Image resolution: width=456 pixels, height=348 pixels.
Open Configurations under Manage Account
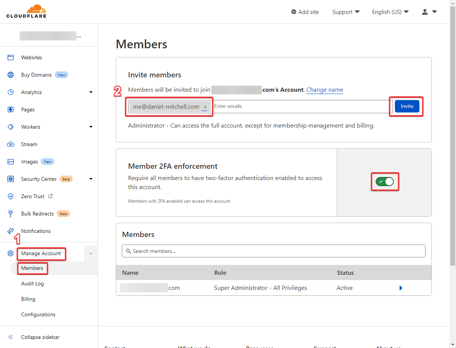point(38,314)
